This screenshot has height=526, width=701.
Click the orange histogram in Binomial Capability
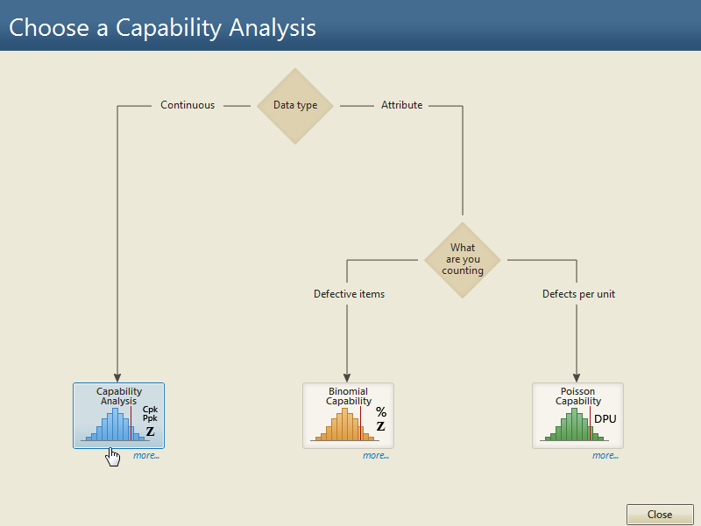(344, 424)
